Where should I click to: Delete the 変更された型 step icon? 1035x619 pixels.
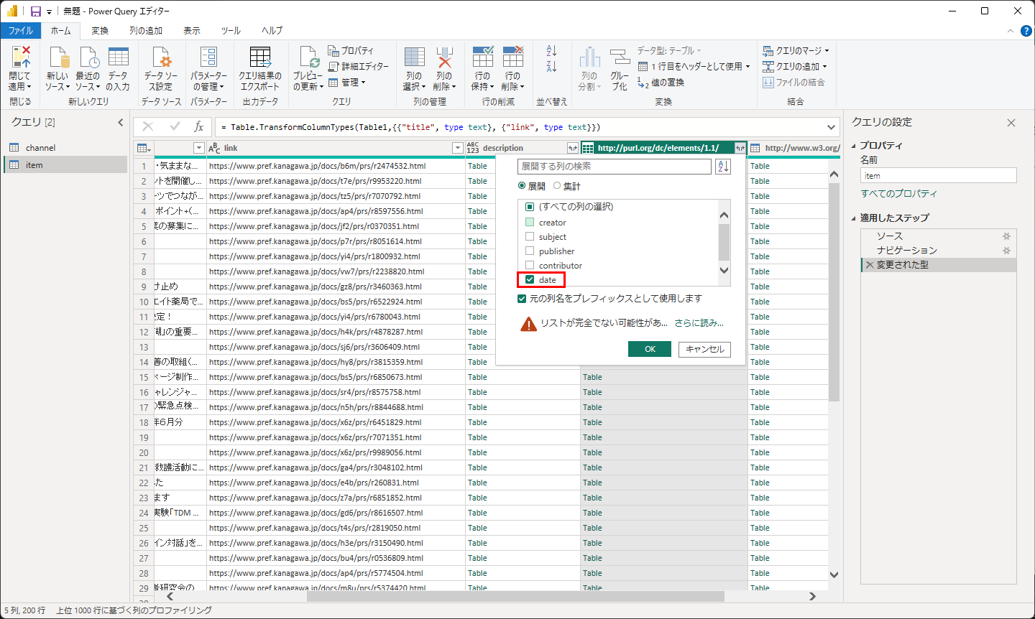coord(870,265)
